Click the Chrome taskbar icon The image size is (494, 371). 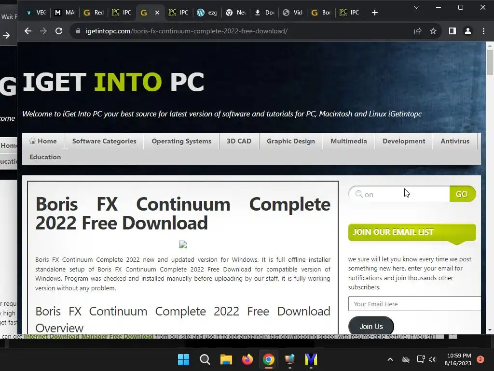(x=268, y=359)
